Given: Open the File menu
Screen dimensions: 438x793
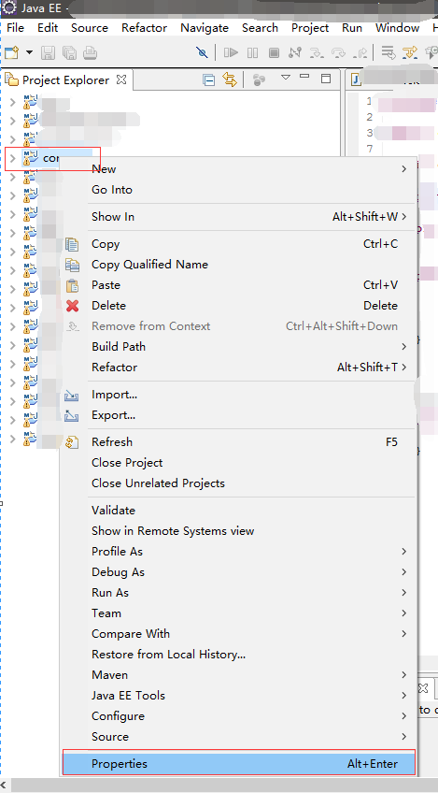Looking at the screenshot, I should point(15,28).
